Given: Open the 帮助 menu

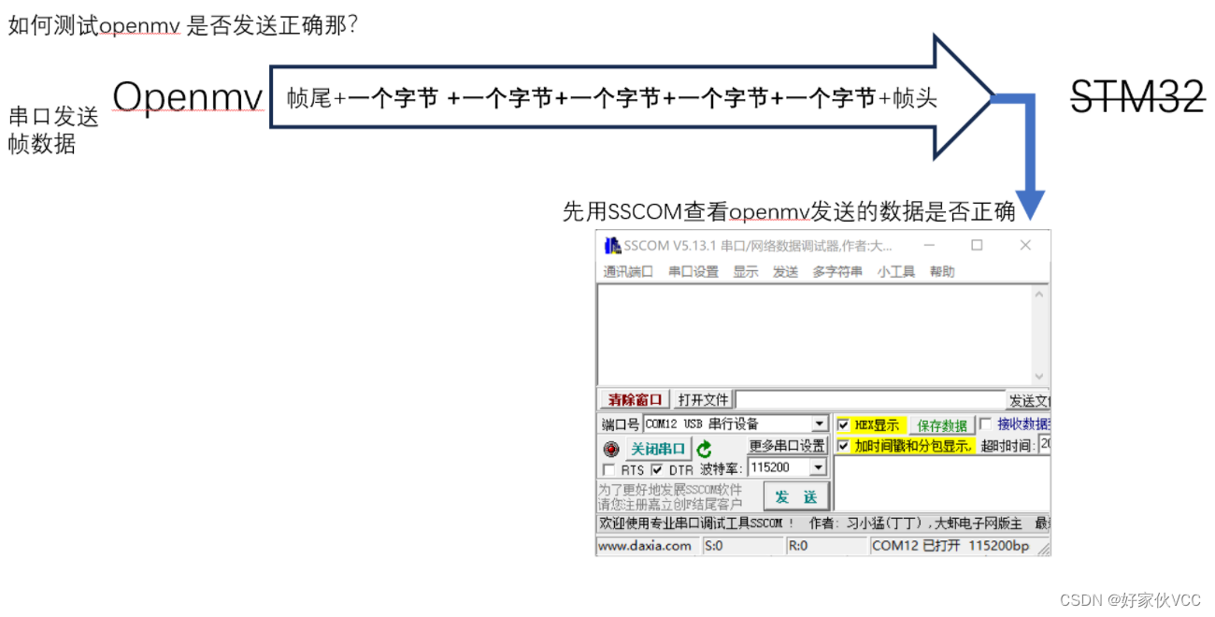Looking at the screenshot, I should 942,270.
